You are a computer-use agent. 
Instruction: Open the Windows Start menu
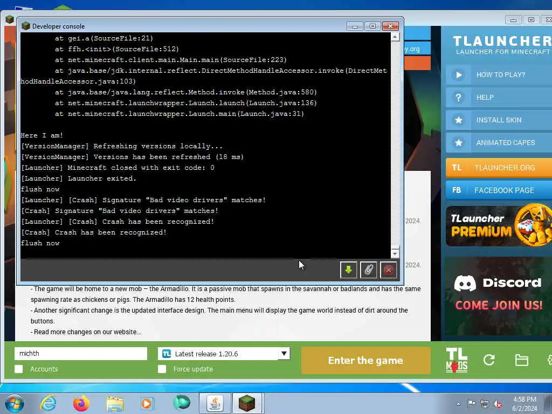(15, 403)
